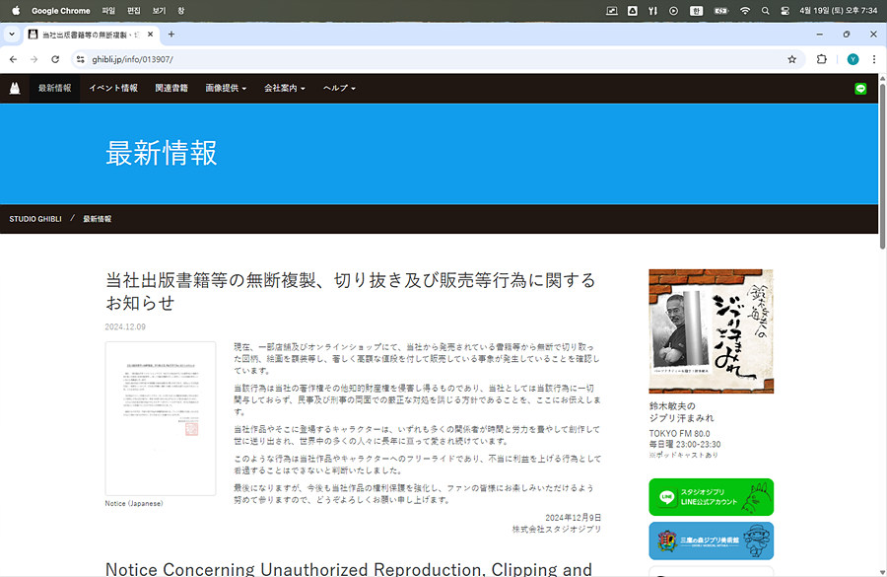This screenshot has width=887, height=577.
Task: Open イベント情報 in the navbar
Action: point(113,89)
